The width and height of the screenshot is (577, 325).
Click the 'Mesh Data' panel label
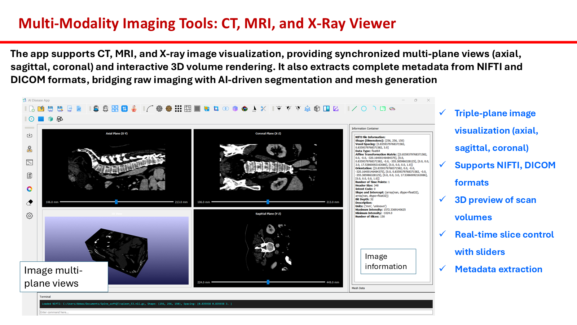tap(358, 288)
